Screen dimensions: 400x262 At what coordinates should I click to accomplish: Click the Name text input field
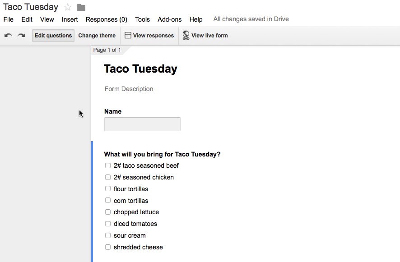click(142, 124)
